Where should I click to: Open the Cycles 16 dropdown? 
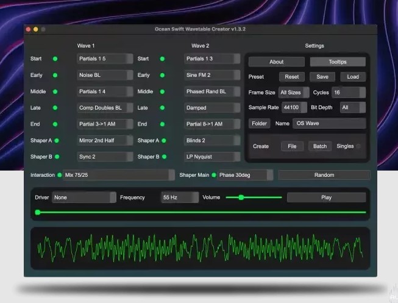pyautogui.click(x=349, y=93)
